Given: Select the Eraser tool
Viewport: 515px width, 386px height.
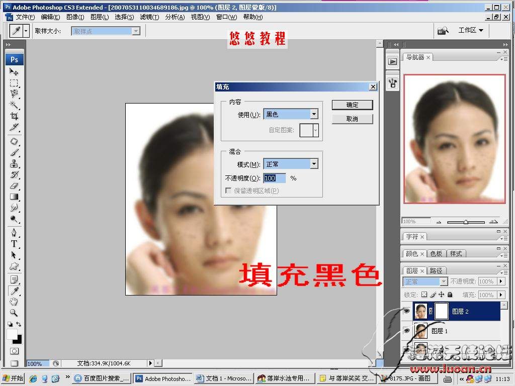Looking at the screenshot, I should tap(14, 186).
